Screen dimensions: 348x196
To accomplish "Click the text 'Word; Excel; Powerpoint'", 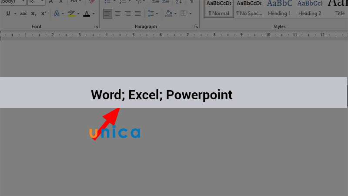I will 161,95.
